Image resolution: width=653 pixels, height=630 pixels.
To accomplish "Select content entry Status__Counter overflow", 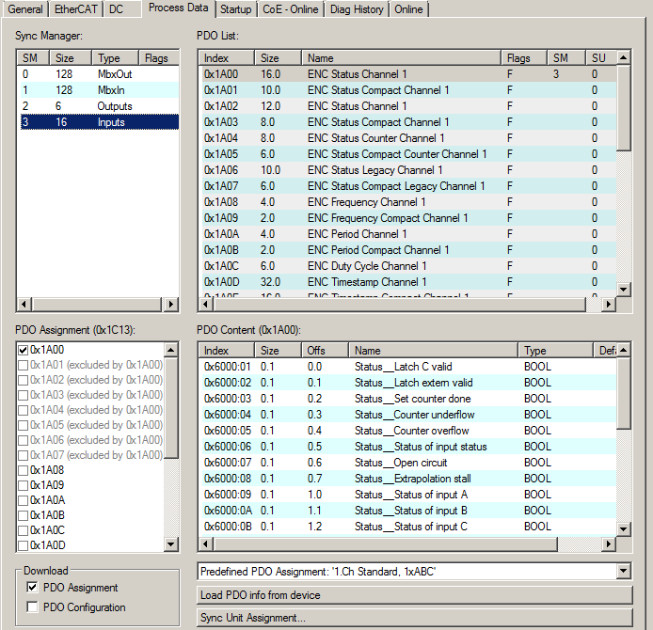I will click(x=409, y=431).
